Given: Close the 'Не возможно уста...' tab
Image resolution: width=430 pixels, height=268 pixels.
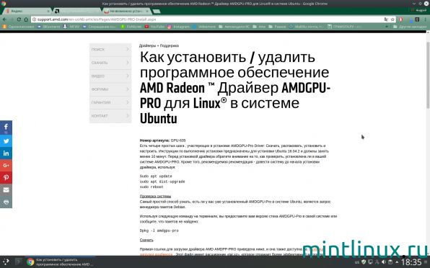Looking at the screenshot, I should click(x=147, y=12).
